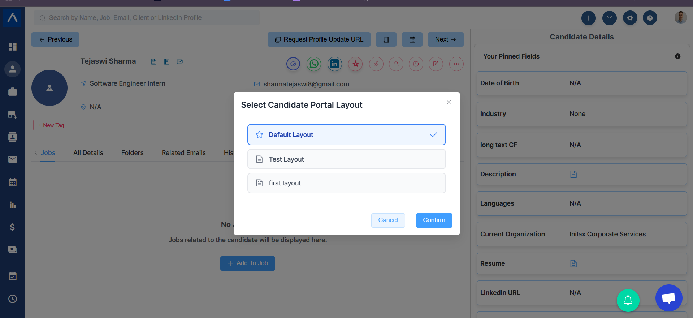Open the more options ellipsis menu

click(456, 64)
